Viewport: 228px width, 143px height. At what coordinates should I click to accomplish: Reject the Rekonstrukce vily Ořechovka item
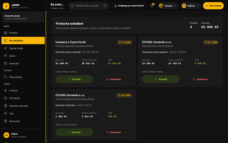[200, 79]
